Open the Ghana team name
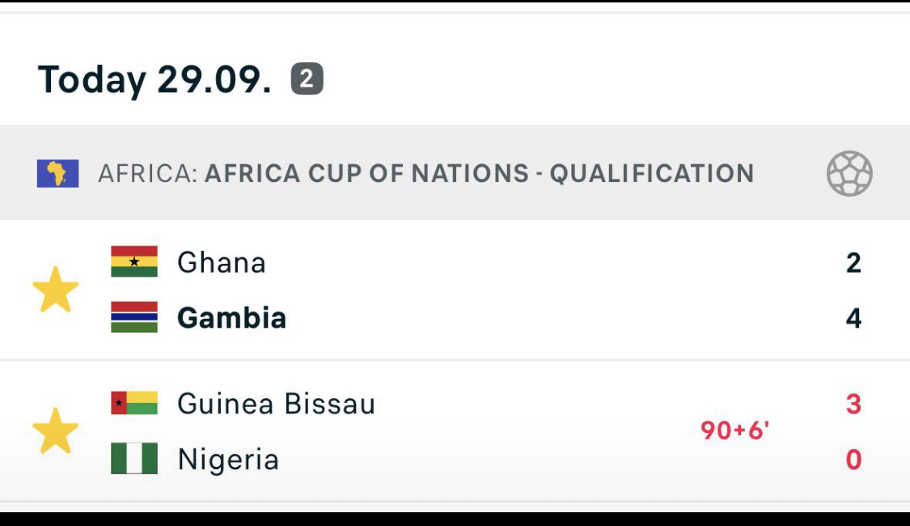Image resolution: width=910 pixels, height=526 pixels. coord(222,262)
